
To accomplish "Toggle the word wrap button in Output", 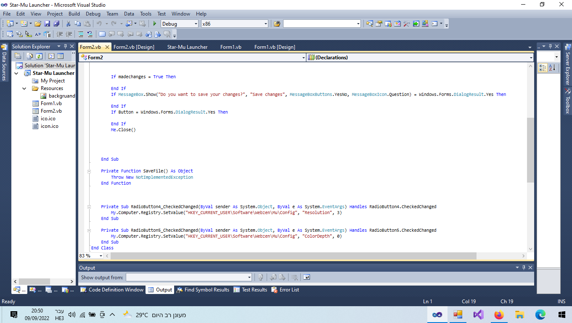I will click(x=307, y=277).
